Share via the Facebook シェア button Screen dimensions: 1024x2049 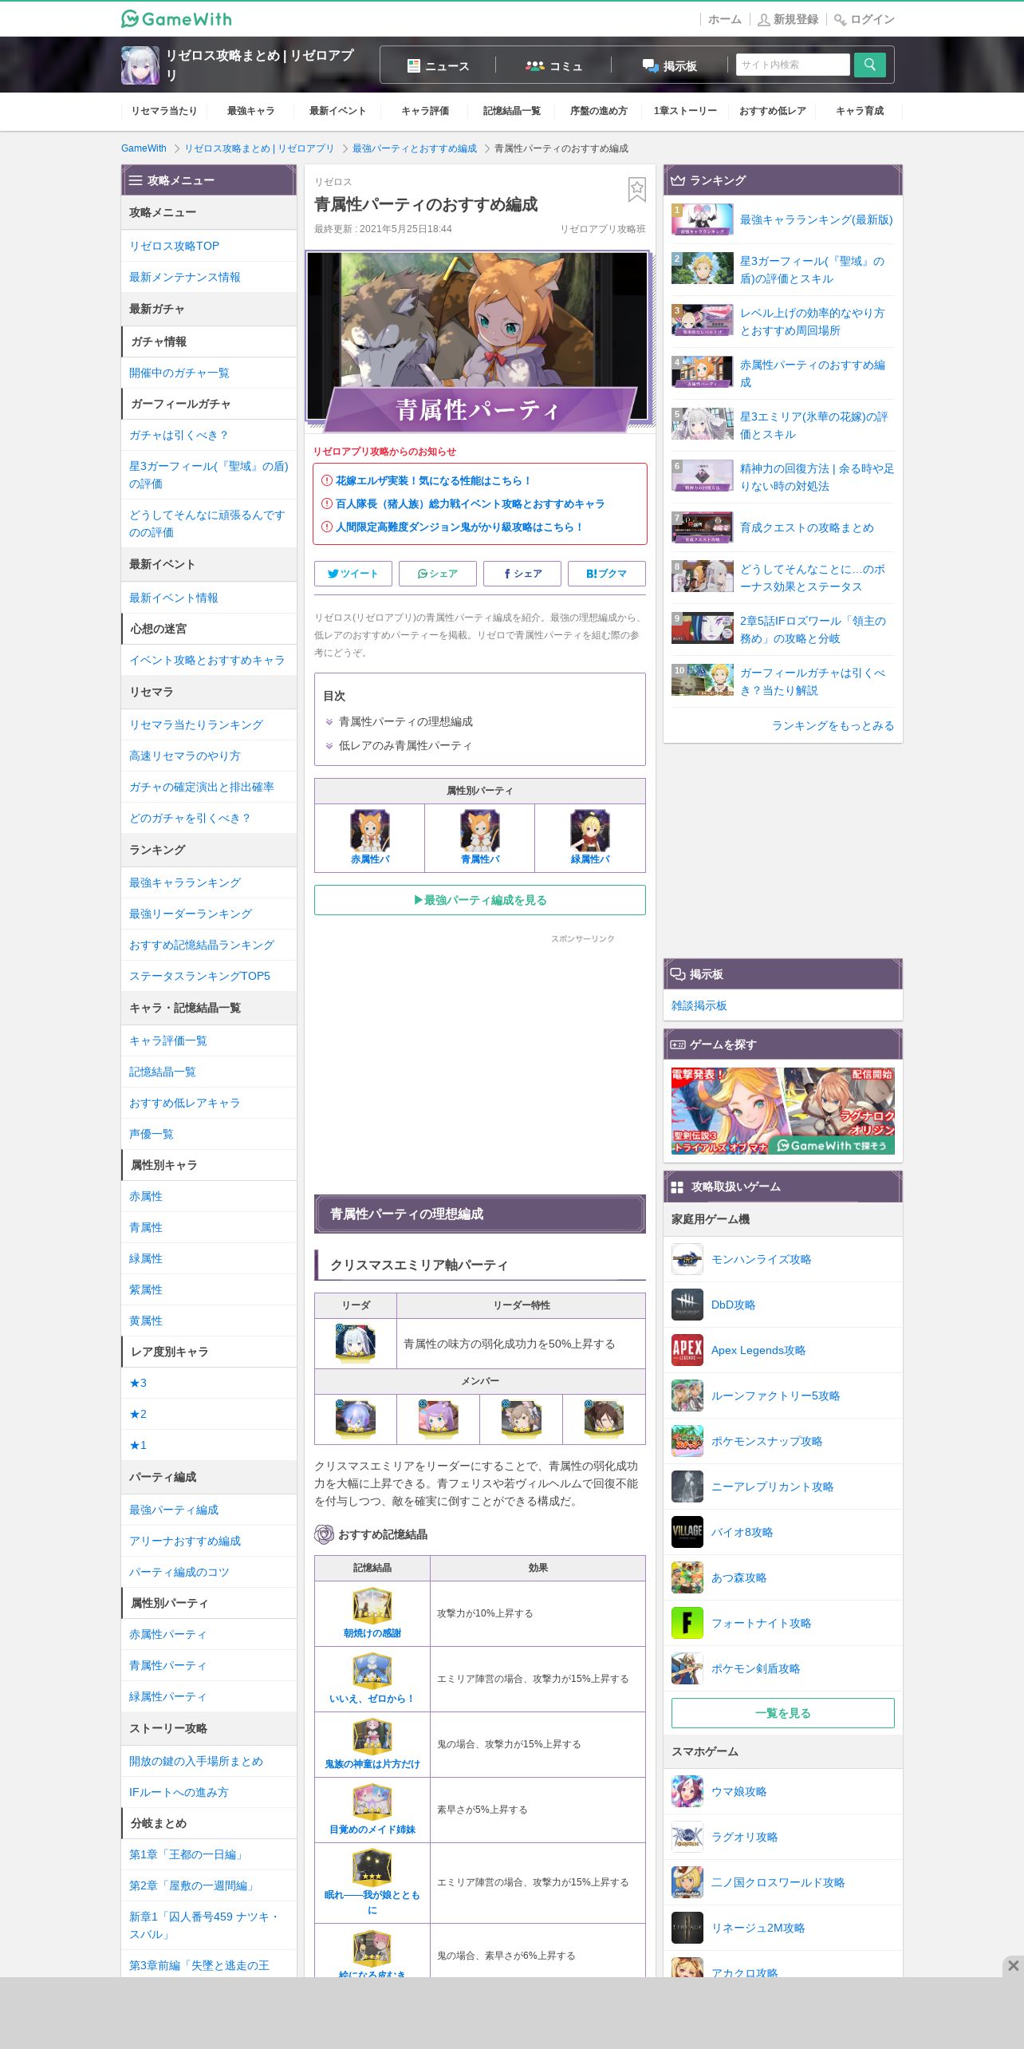(522, 574)
